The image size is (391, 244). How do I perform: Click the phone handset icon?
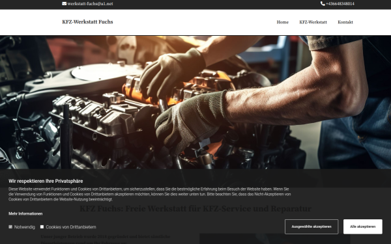click(323, 4)
